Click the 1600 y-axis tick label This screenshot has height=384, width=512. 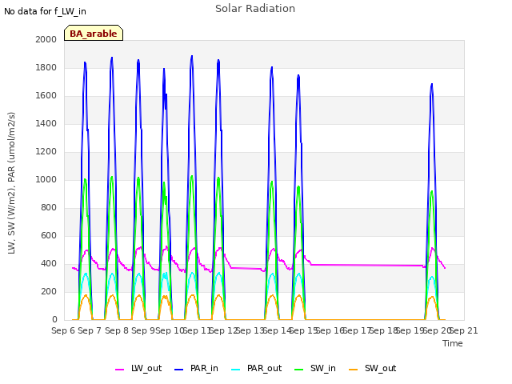click(x=46, y=96)
